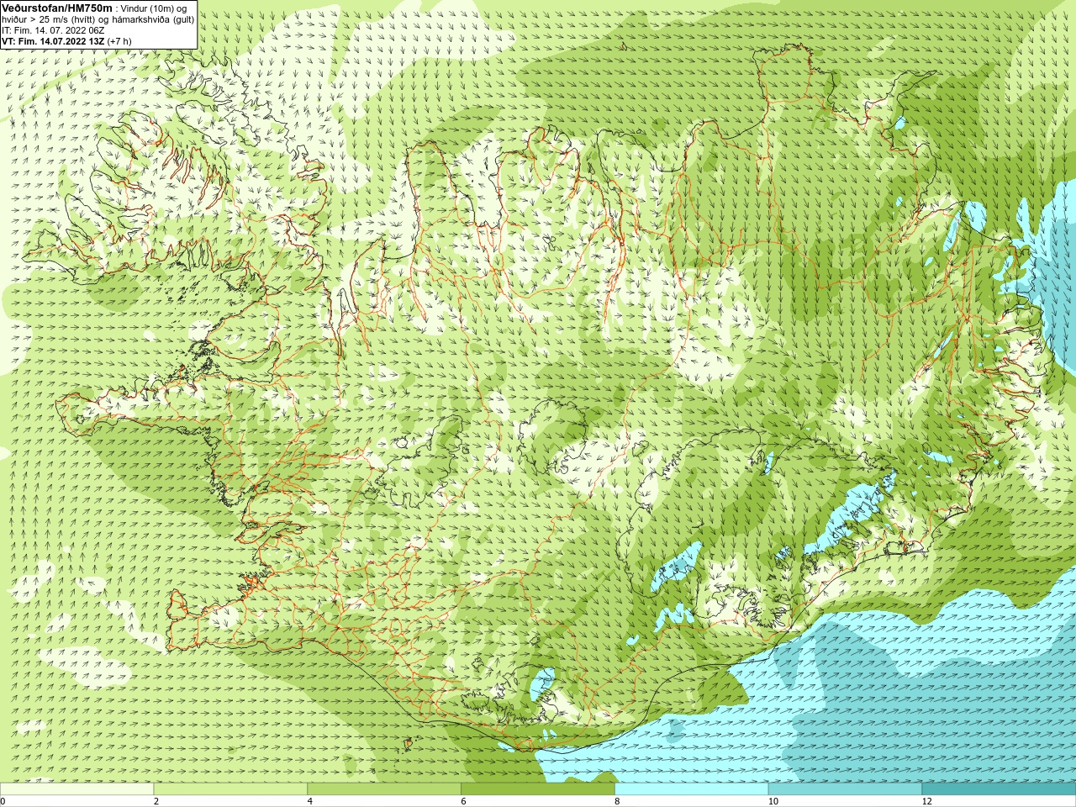1076x807 pixels.
Task: Click the 4–6 m/s legend color segment
Action: point(384,789)
